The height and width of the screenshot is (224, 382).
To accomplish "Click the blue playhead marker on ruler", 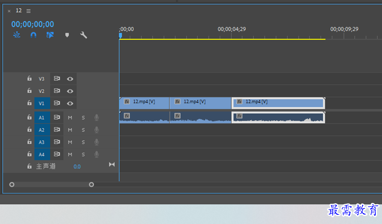I will pos(121,36).
